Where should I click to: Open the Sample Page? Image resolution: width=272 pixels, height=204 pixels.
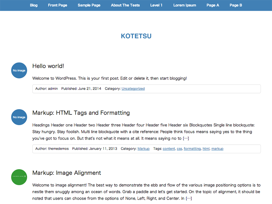tap(89, 5)
